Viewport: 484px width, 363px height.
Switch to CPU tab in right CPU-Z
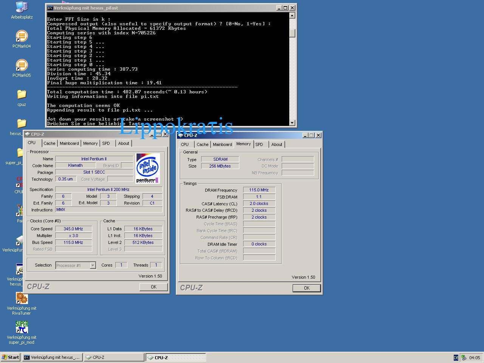tap(185, 144)
